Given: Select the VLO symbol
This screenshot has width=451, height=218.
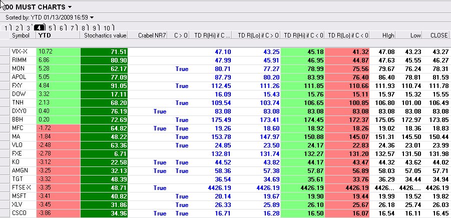Looking at the screenshot, I should 17,145.
